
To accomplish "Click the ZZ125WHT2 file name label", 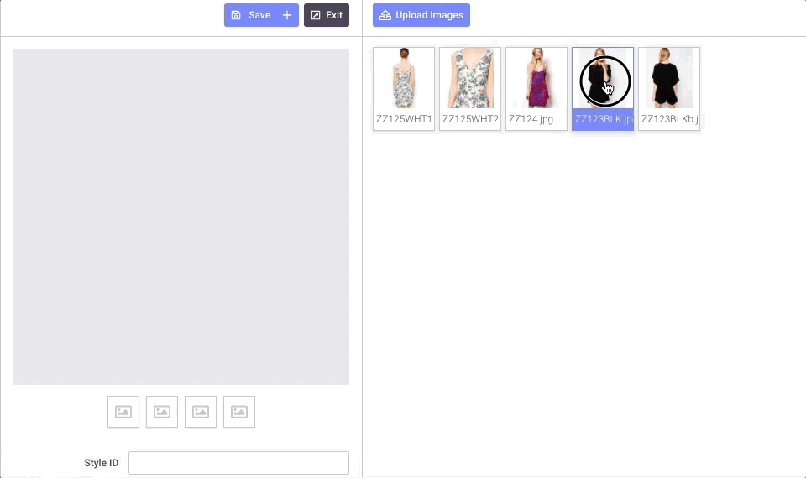I will click(471, 119).
